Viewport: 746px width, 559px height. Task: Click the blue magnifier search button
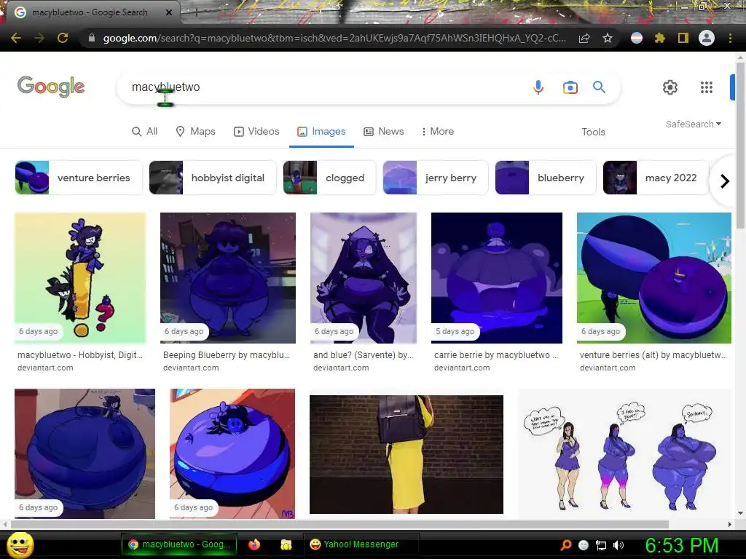(599, 87)
